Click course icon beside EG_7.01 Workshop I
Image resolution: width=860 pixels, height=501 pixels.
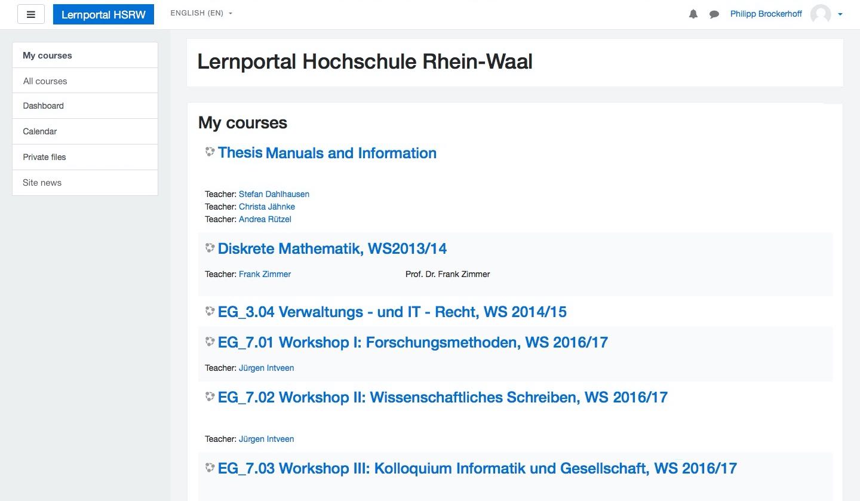210,342
